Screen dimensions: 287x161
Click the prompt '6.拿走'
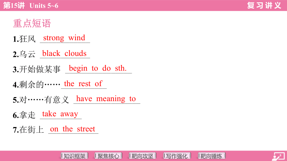coord(24,115)
